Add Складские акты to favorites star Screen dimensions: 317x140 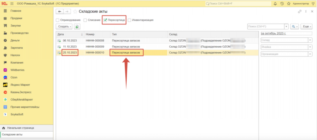pyautogui.click(x=75, y=11)
